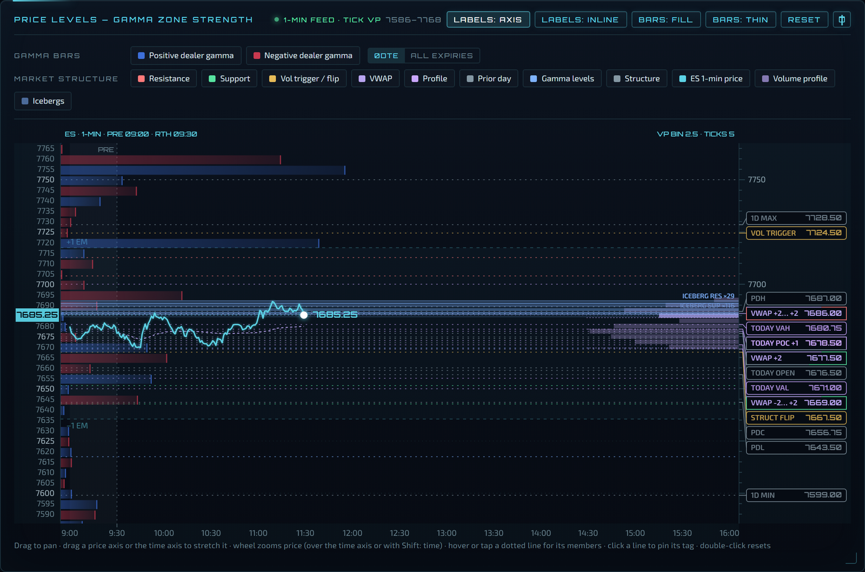The image size is (865, 572).
Task: Toggle the Prior day legend chip
Action: point(489,78)
